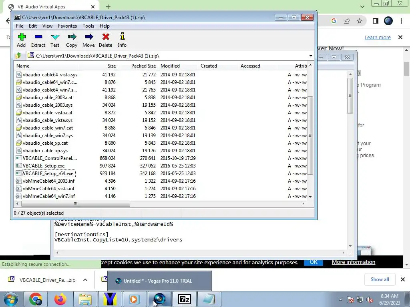Expand the address path dropdown
Viewport: 410px width, 307px height.
pos(311,56)
